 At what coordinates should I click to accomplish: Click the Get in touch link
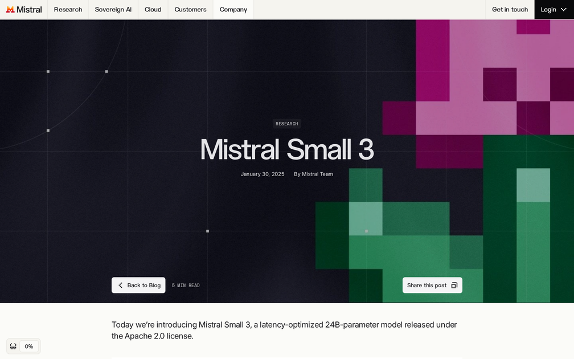[510, 10]
